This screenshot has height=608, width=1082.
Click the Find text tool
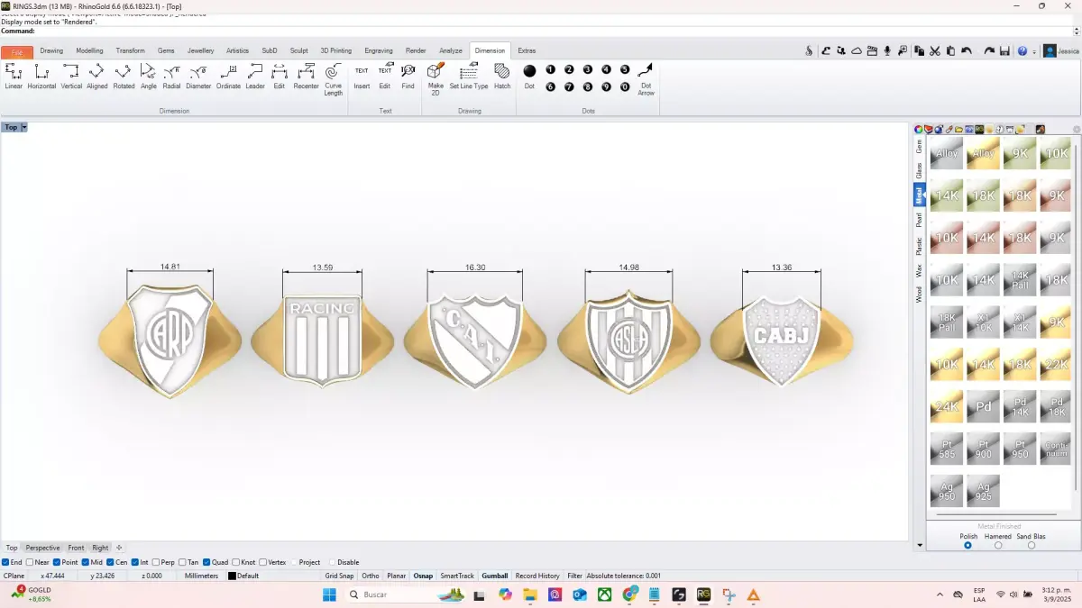coord(408,77)
